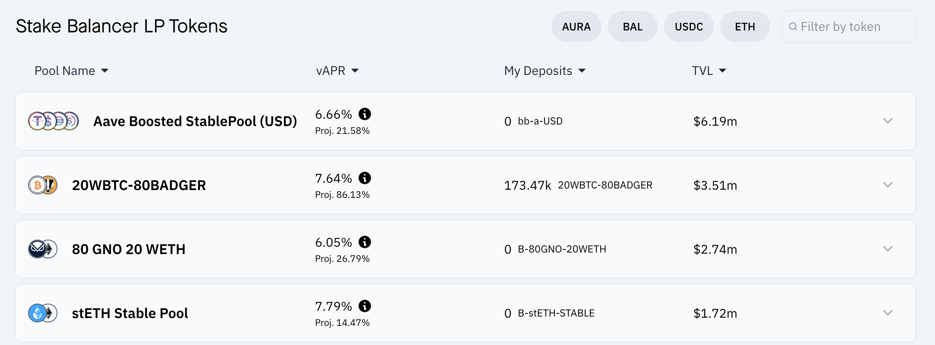This screenshot has width=935, height=345.
Task: Toggle the ETH token filter chip
Action: [745, 27]
